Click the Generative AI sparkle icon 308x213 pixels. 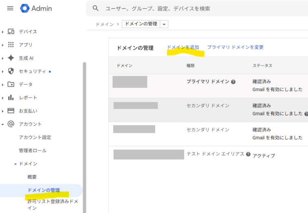11,58
